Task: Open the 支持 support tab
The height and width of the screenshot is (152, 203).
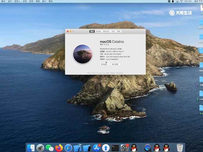Action: tap(113, 31)
